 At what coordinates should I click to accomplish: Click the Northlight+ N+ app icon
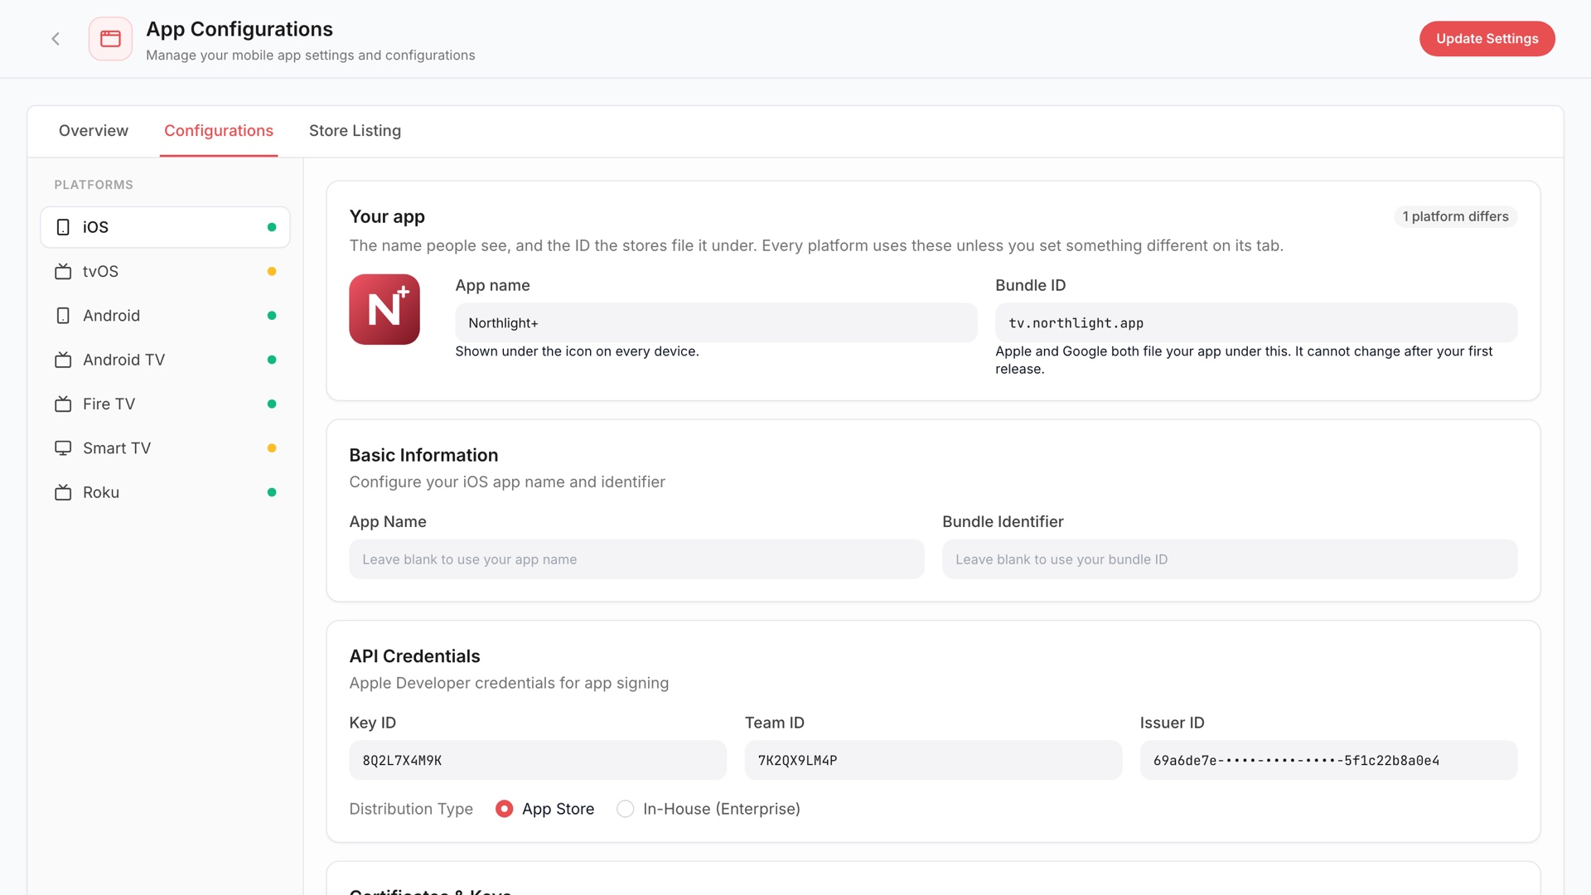384,309
